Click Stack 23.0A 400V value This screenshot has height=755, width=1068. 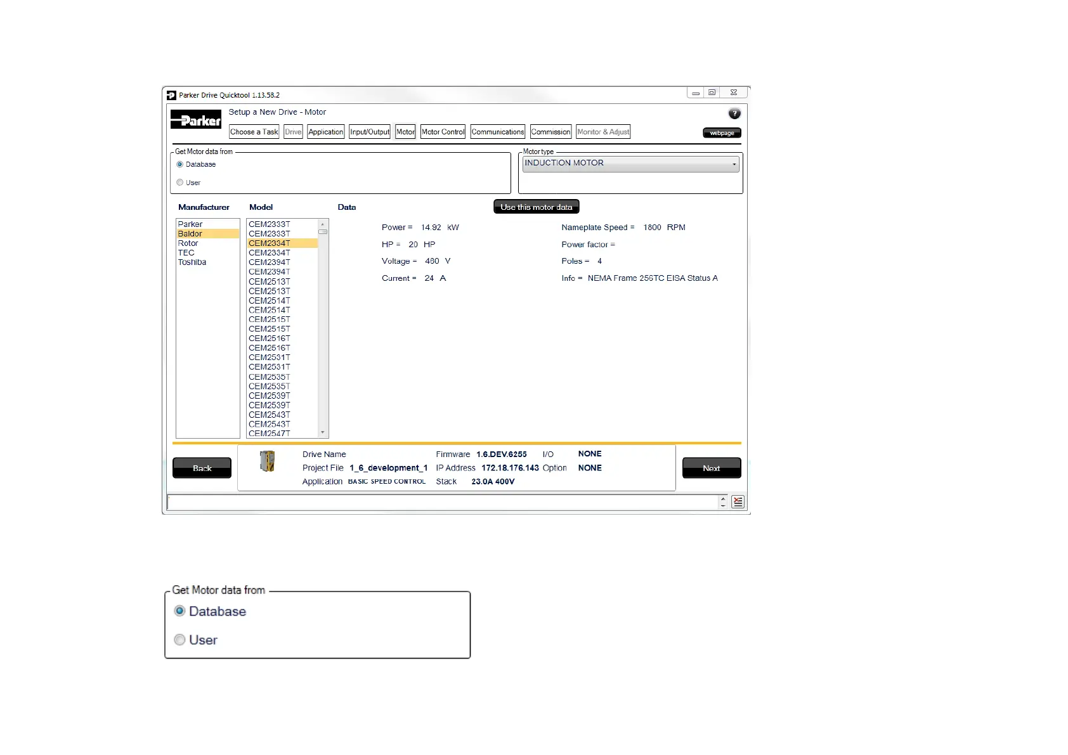coord(493,482)
